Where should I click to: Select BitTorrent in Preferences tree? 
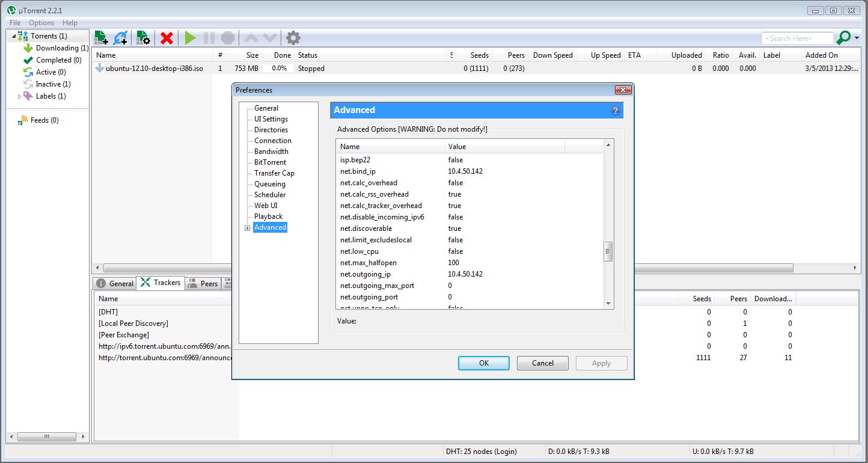tap(270, 162)
